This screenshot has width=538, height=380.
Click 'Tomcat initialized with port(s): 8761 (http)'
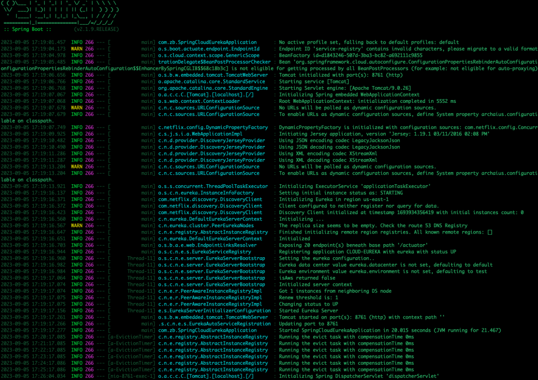tap(340, 75)
